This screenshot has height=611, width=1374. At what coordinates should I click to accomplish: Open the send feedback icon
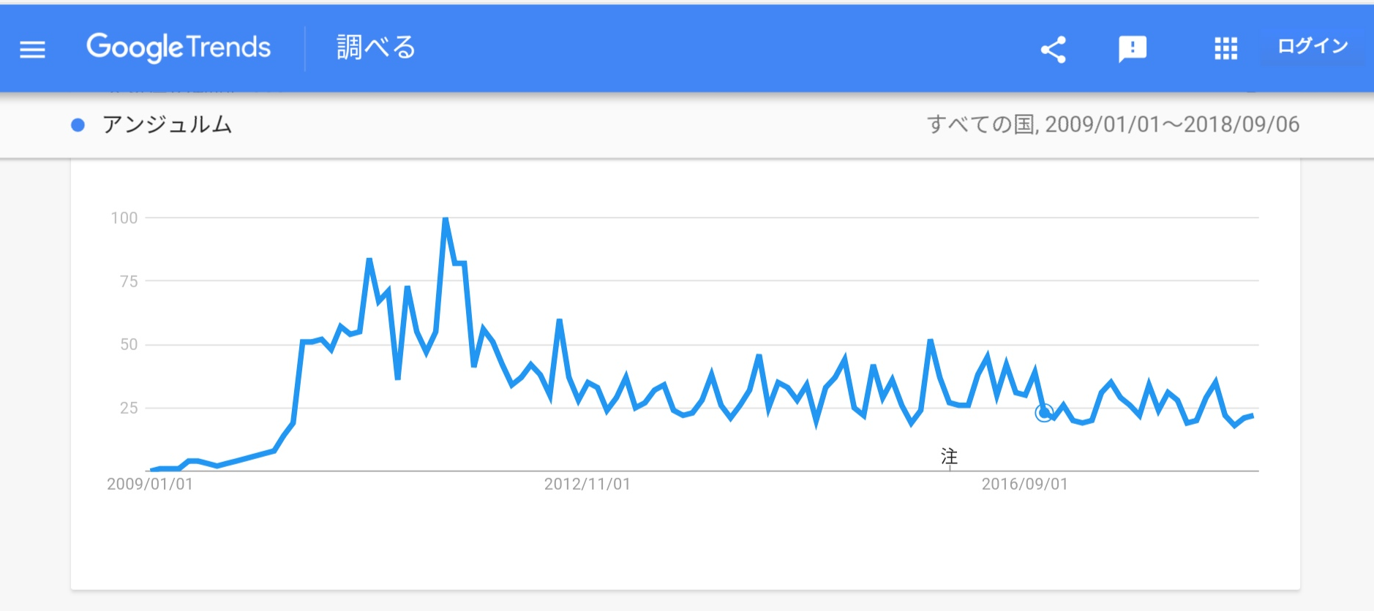[1133, 49]
